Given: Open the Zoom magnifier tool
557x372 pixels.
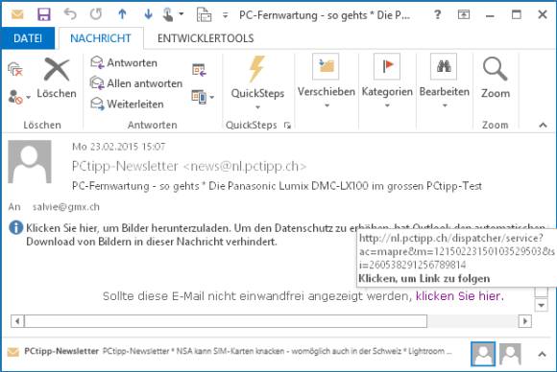Looking at the screenshot, I should click(x=496, y=78).
